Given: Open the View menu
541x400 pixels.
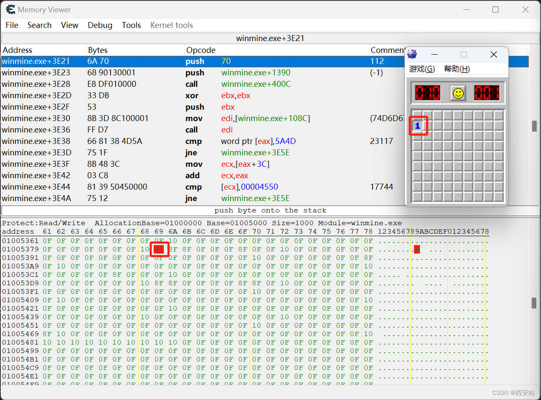Looking at the screenshot, I should click(x=69, y=25).
